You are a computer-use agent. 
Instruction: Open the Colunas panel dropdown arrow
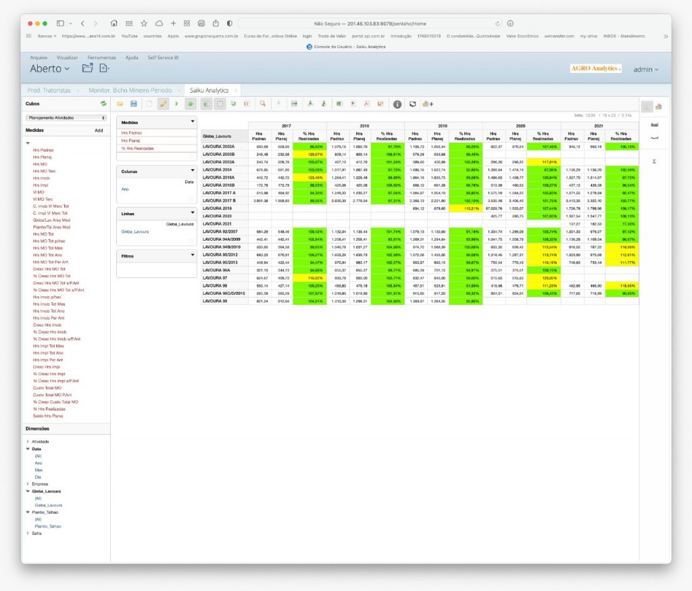point(193,170)
